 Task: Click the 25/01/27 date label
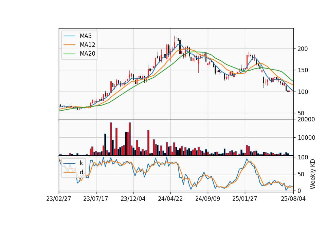[x=244, y=199]
